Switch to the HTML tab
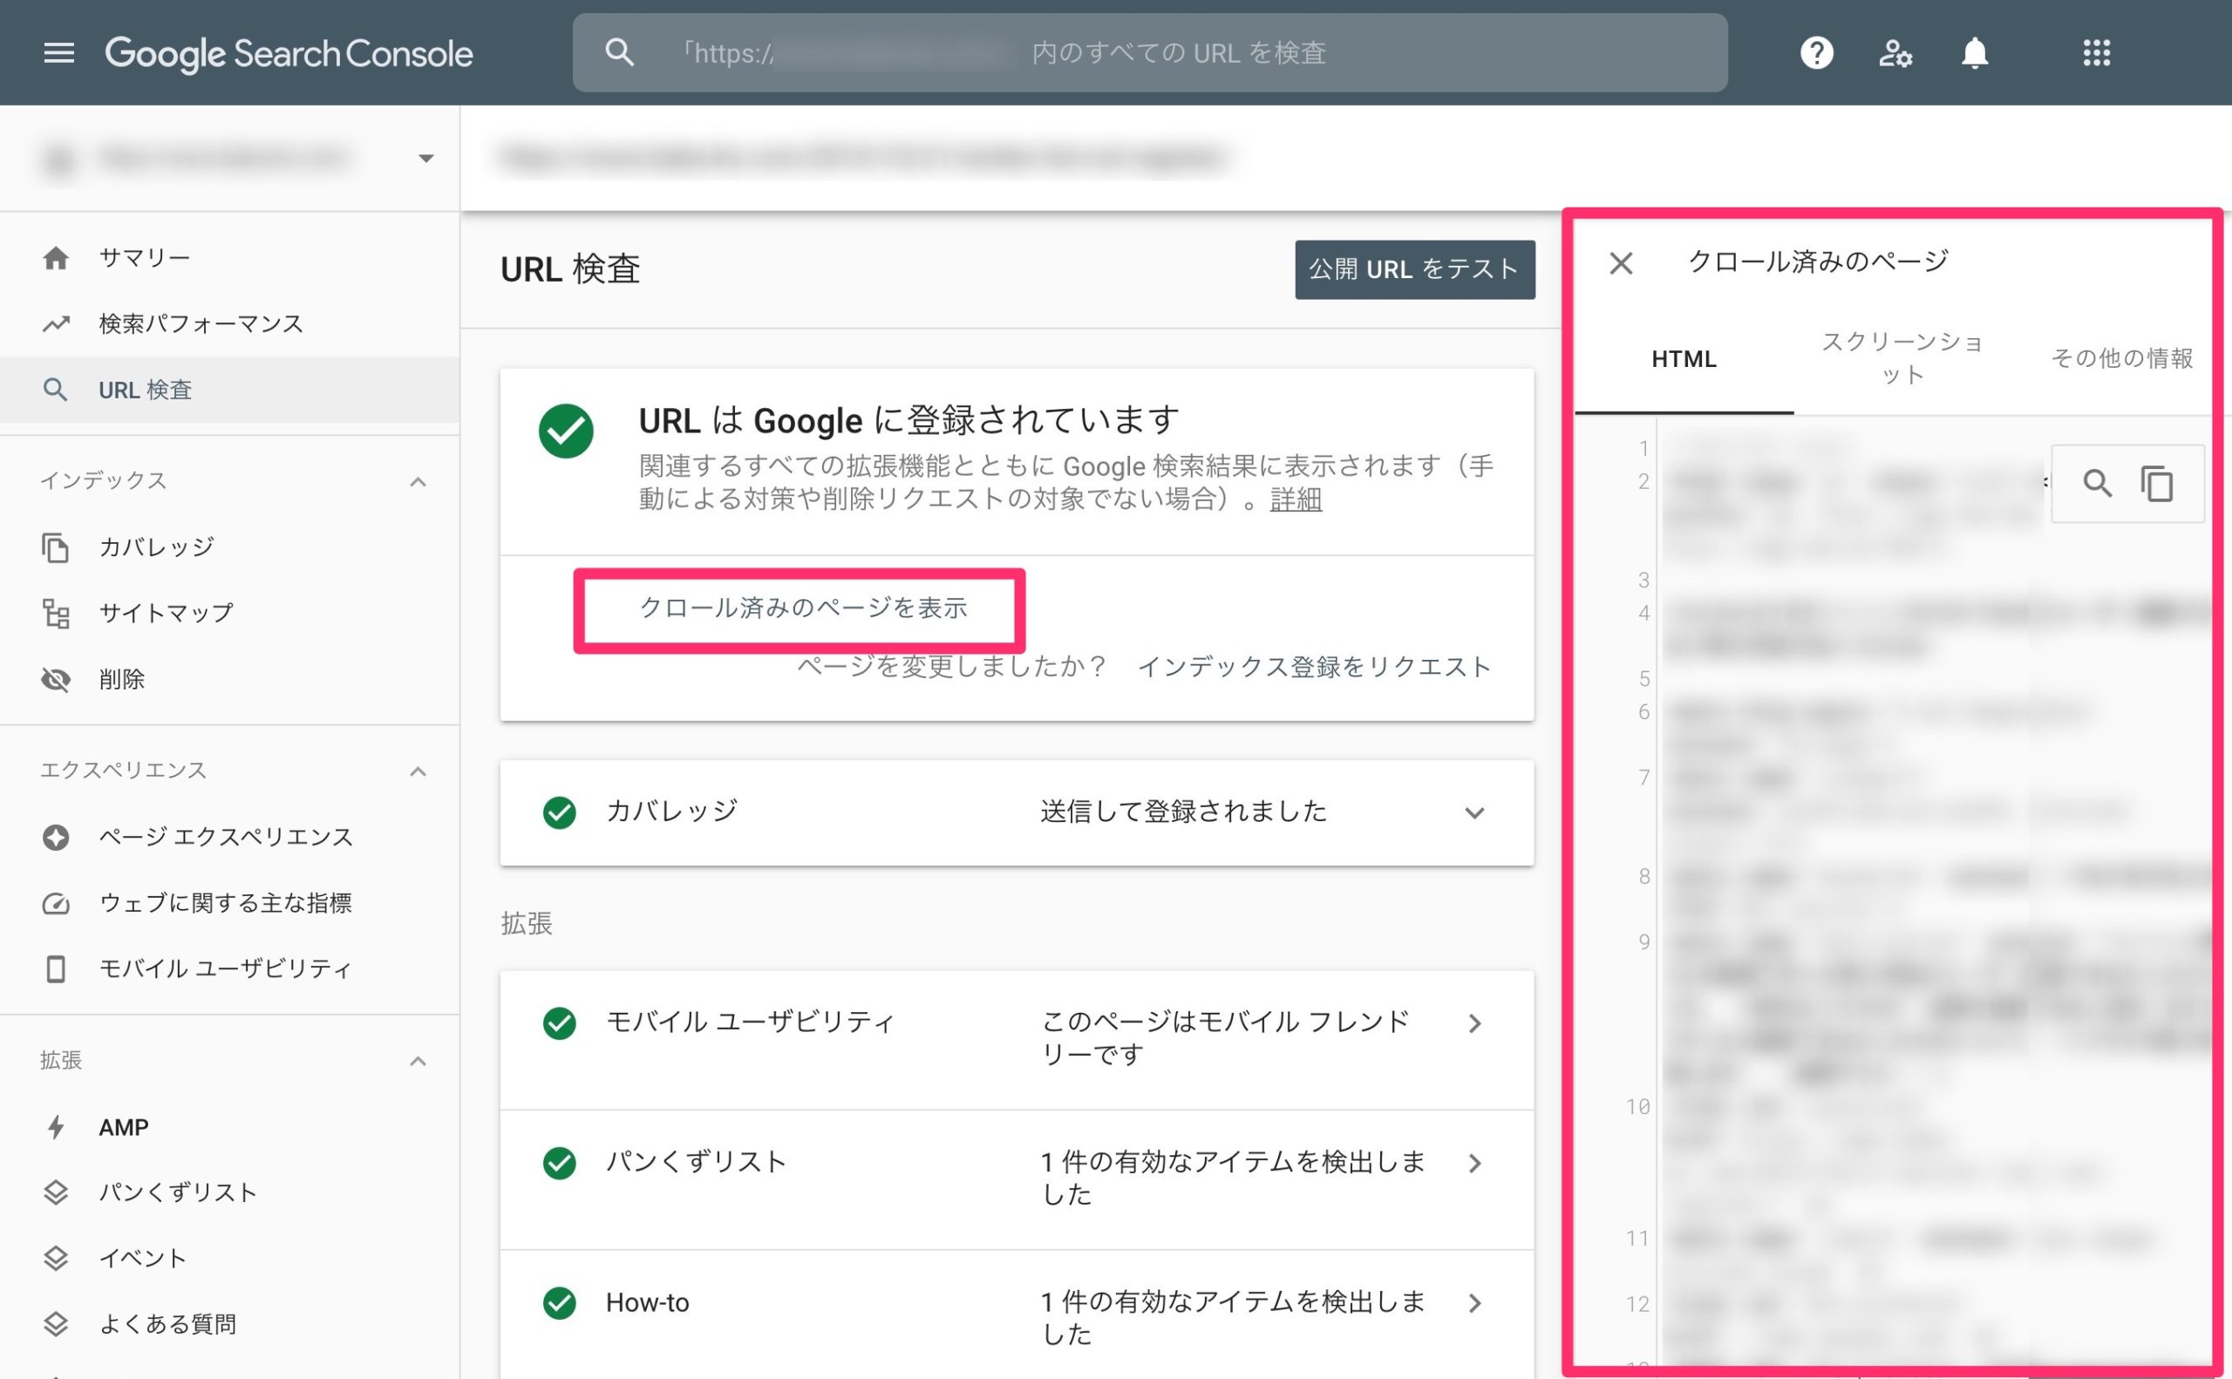Screen dimensions: 2232x1379 (1684, 359)
